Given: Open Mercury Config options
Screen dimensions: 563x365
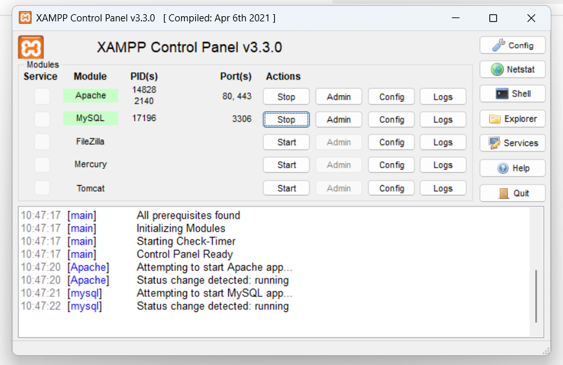Looking at the screenshot, I should [x=391, y=164].
